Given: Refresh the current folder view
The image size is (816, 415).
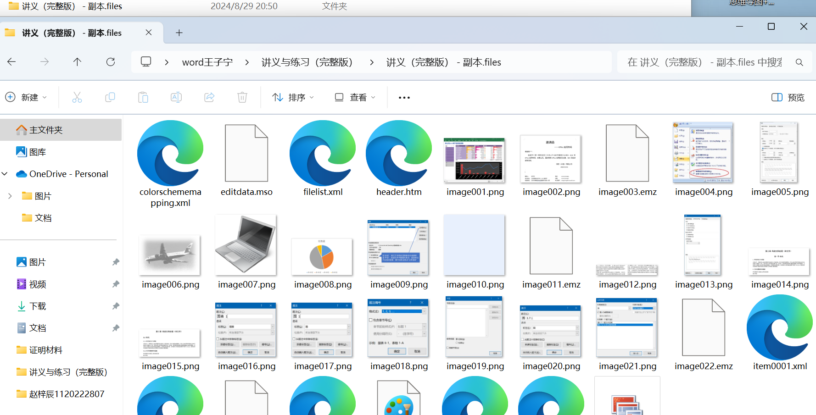Looking at the screenshot, I should [x=111, y=62].
